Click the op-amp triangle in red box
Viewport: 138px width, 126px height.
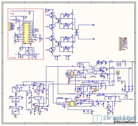(x=28, y=55)
